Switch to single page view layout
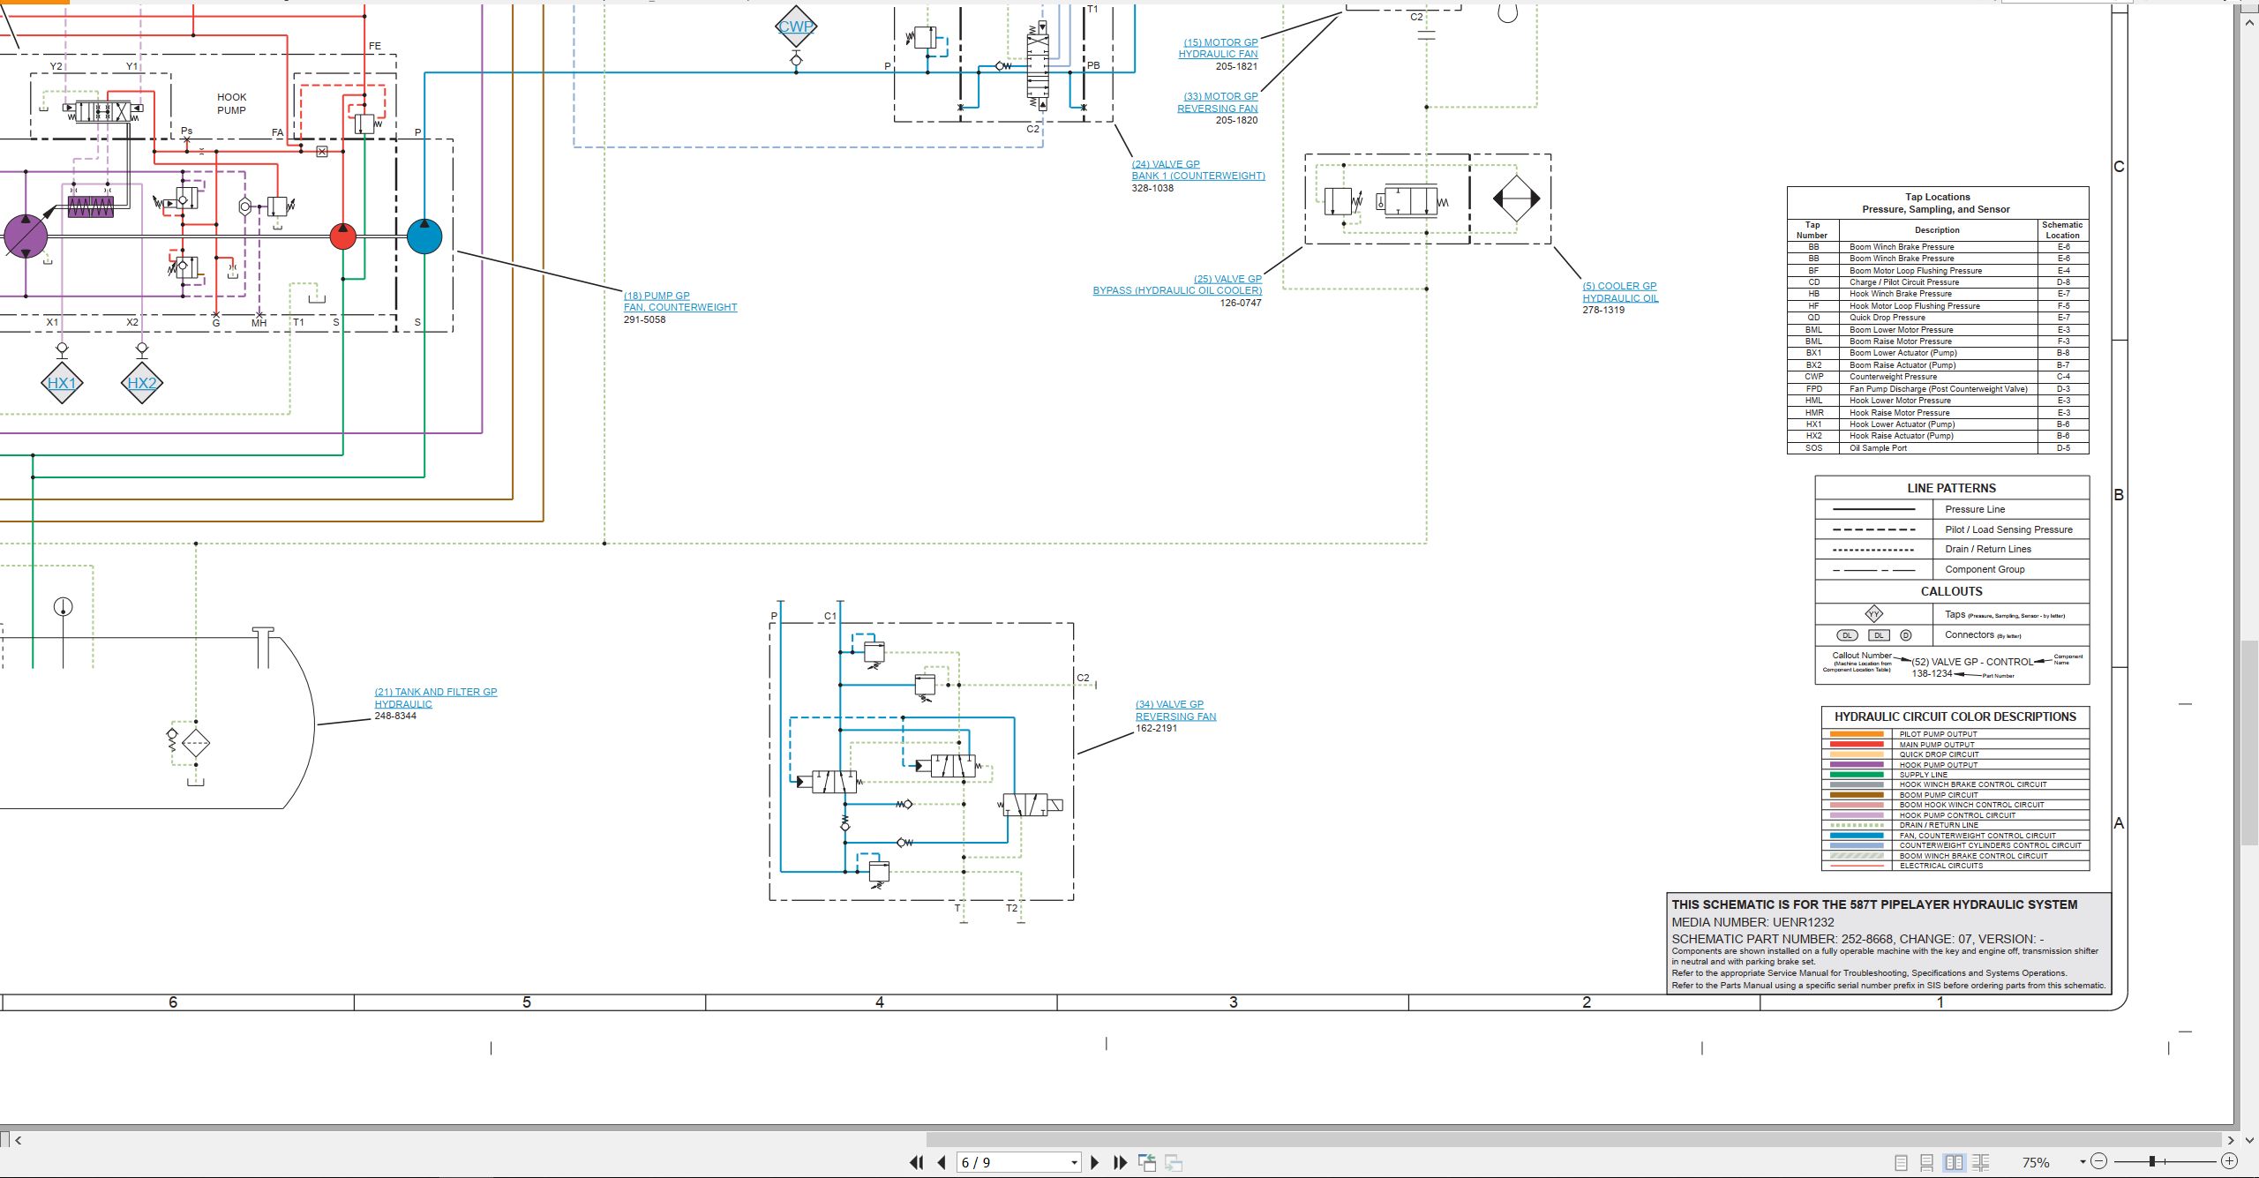Screen dimensions: 2259x1178 tap(1901, 1162)
